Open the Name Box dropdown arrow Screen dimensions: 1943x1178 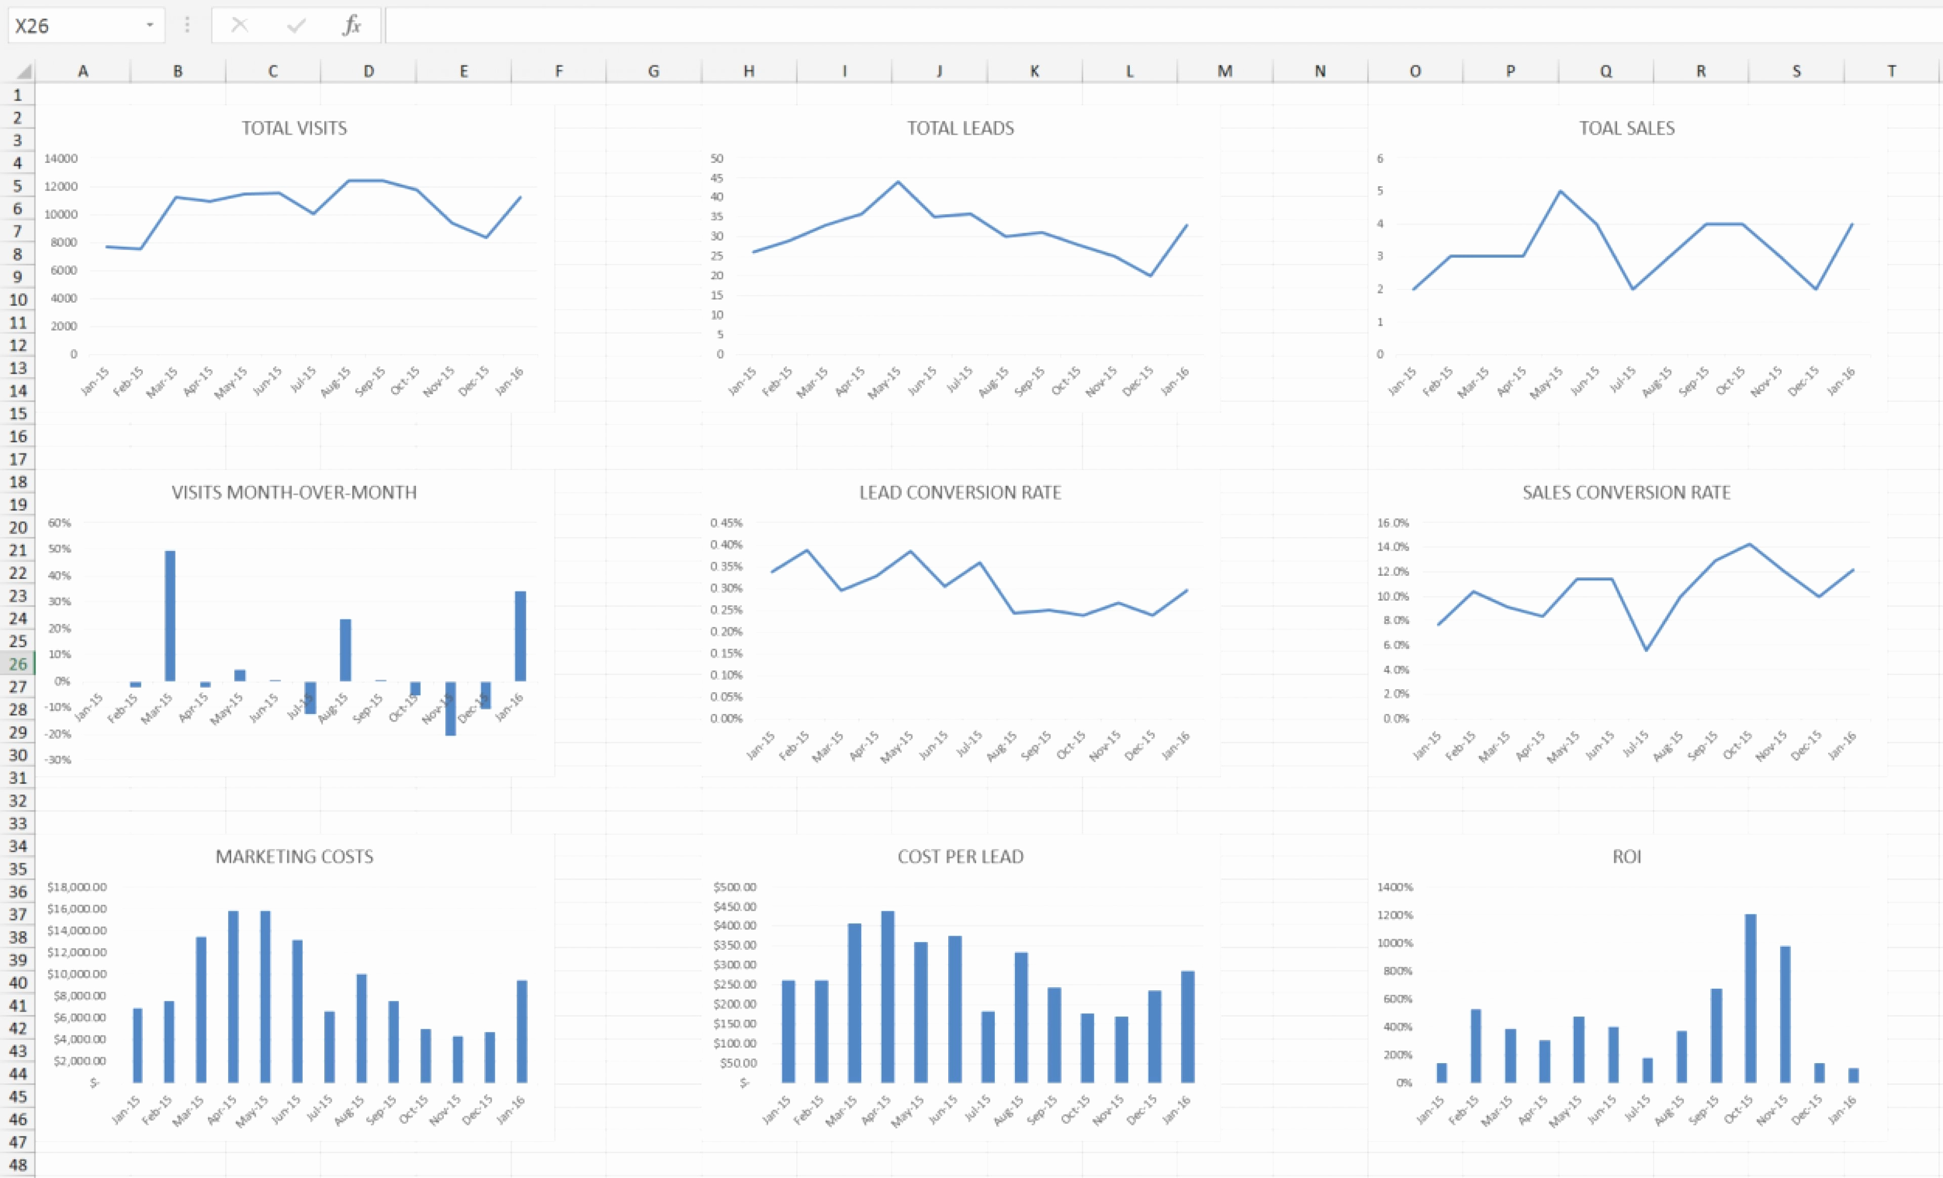point(149,25)
